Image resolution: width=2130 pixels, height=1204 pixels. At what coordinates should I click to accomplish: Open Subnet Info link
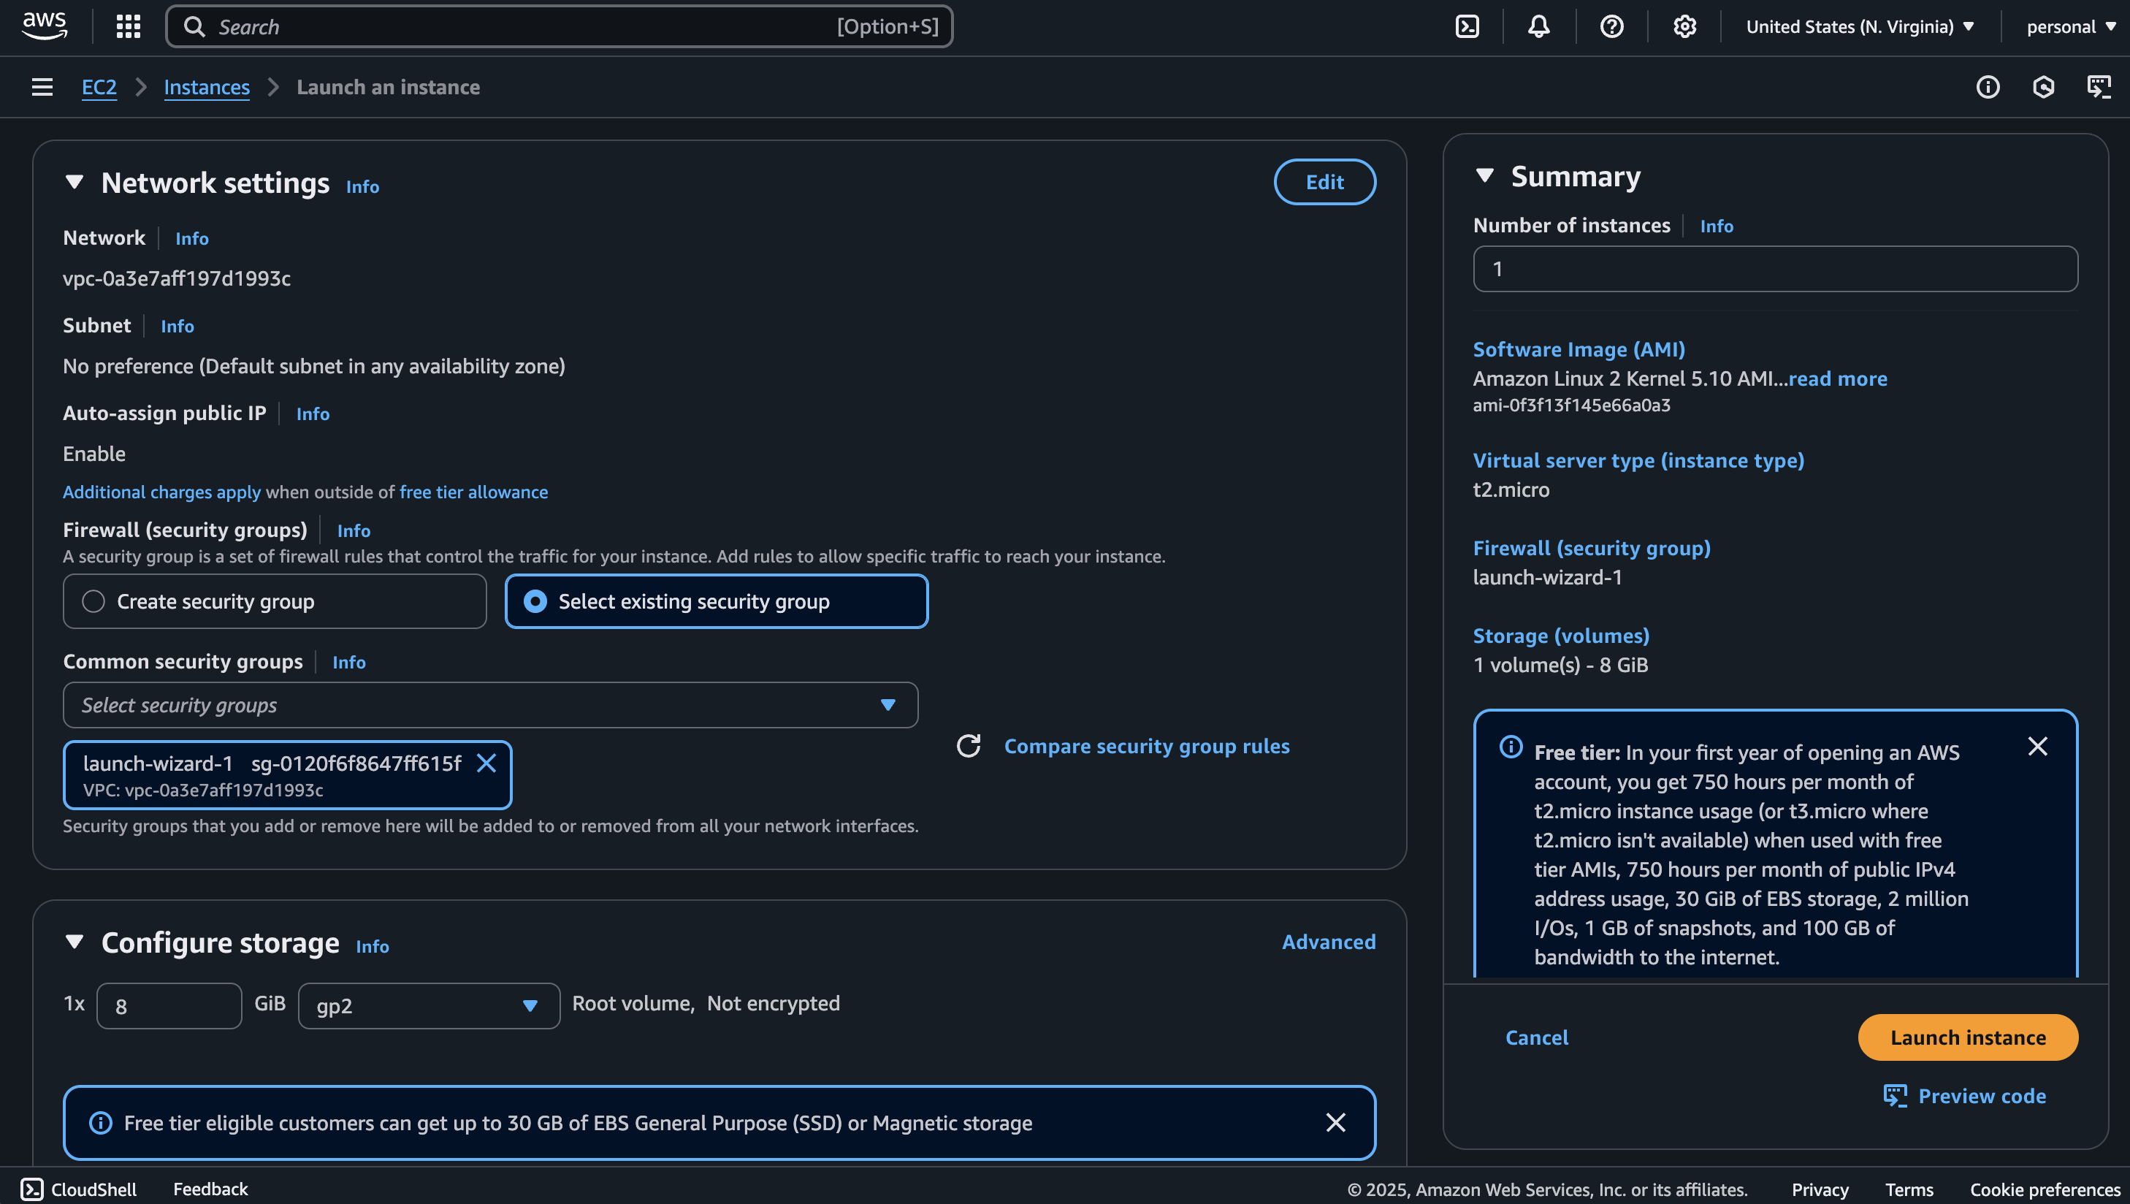(x=177, y=326)
